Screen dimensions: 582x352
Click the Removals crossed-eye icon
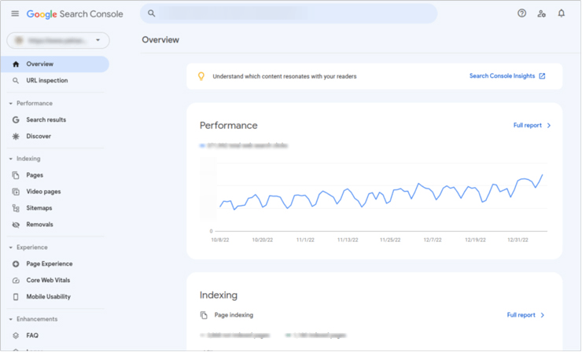16,225
